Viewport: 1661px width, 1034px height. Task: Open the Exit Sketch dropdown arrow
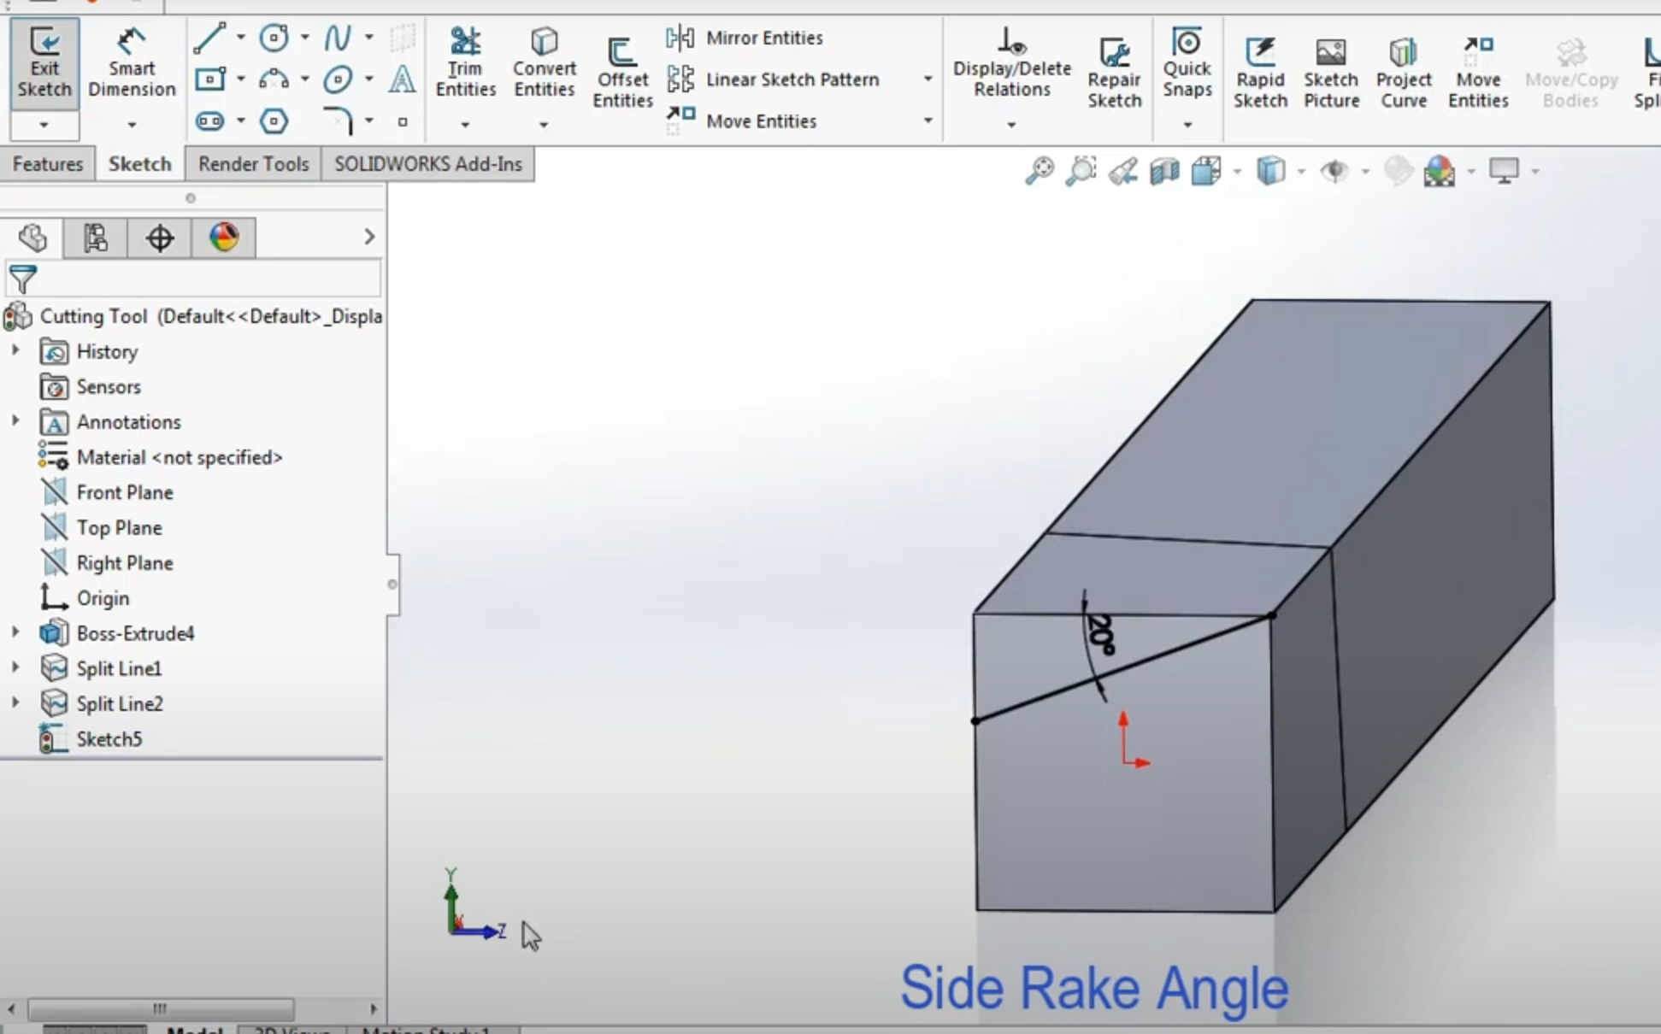44,125
